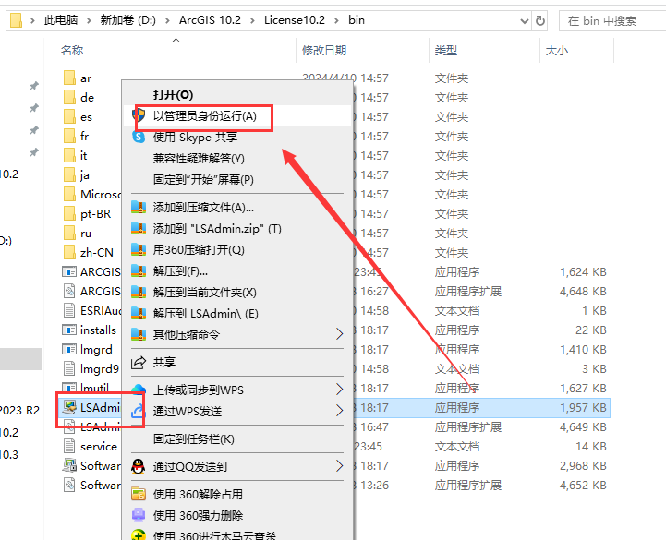Click the zip icon beside 解压到(F)...

[x=139, y=270]
